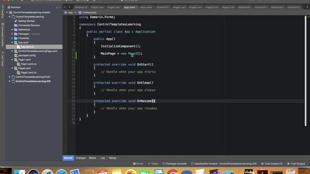Switch to the Blame view tab
The height and width of the screenshot is (174, 310).
93,158
